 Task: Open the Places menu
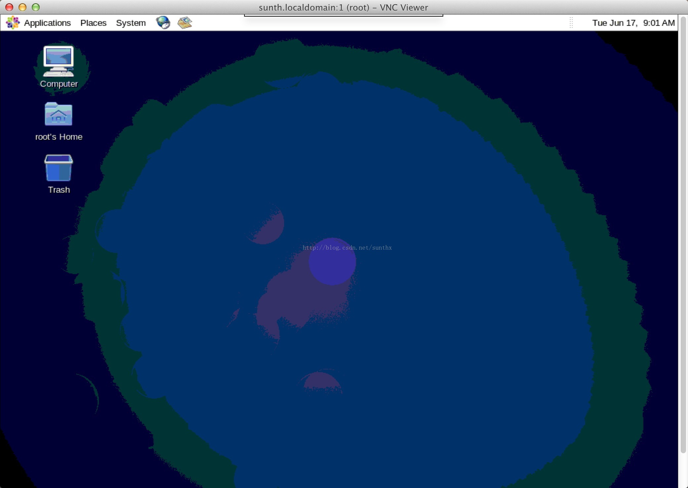(x=93, y=23)
